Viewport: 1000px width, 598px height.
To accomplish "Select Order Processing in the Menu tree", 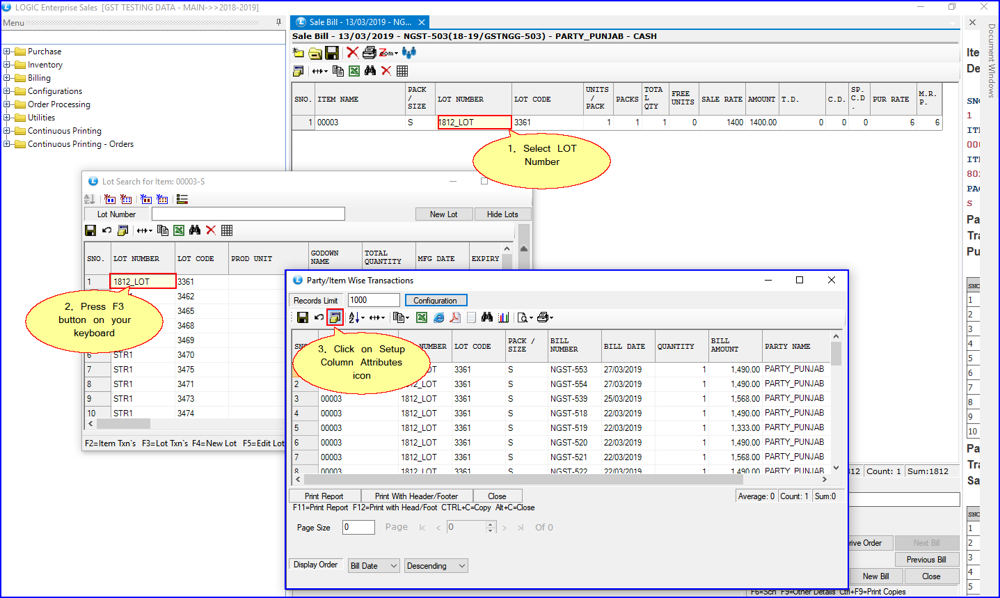I will [x=58, y=104].
